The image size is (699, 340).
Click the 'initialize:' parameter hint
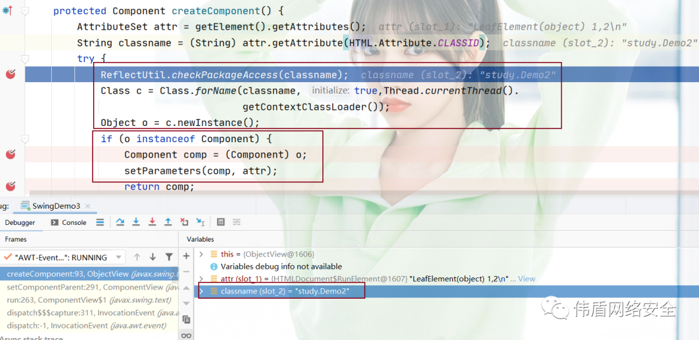330,90
